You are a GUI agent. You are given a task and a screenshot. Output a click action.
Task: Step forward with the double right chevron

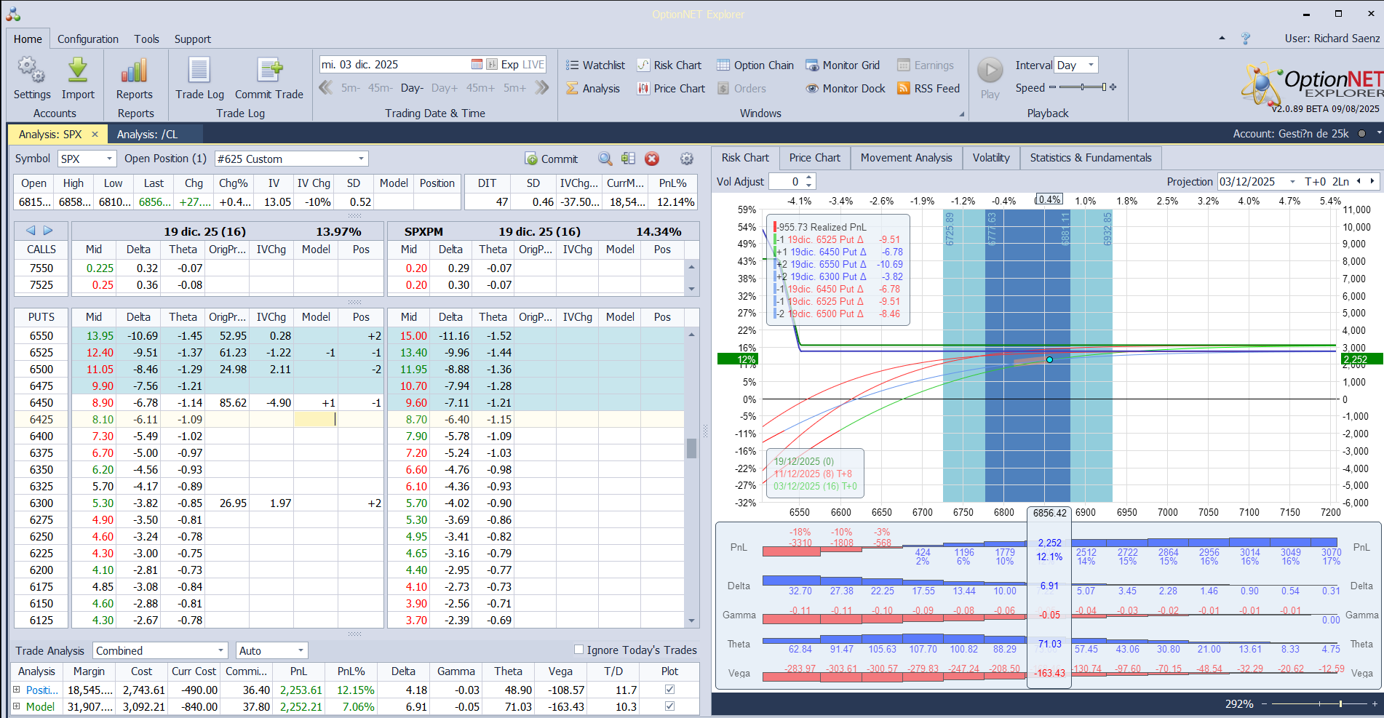pyautogui.click(x=541, y=88)
